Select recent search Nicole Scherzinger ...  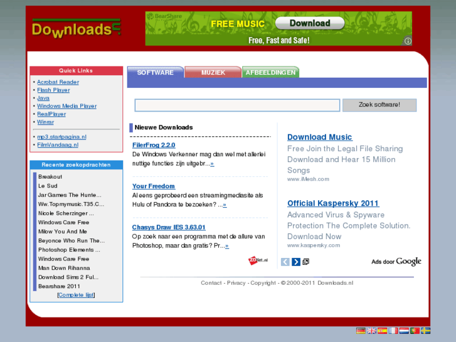pyautogui.click(x=66, y=213)
